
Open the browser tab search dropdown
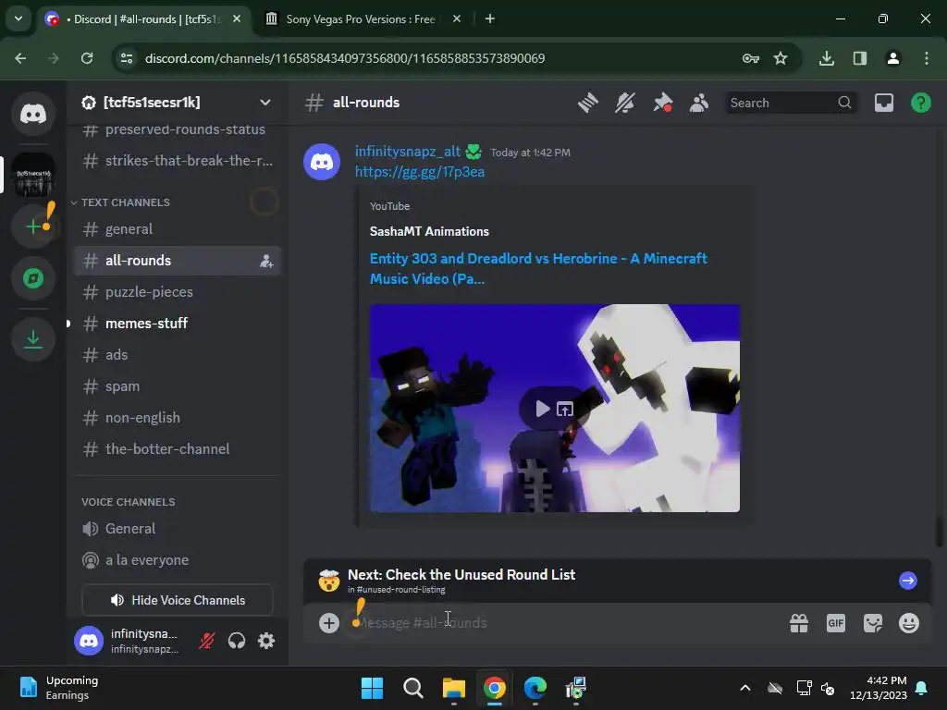18,18
